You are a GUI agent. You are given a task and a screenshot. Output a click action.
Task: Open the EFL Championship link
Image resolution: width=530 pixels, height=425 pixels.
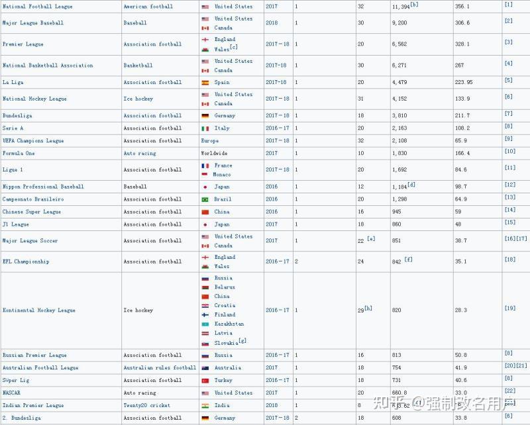click(26, 262)
